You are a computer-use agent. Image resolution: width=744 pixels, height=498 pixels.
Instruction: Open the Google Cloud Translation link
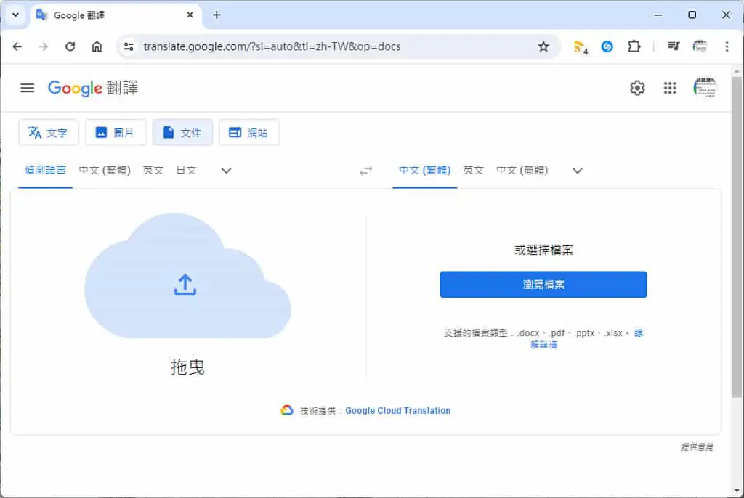(397, 411)
